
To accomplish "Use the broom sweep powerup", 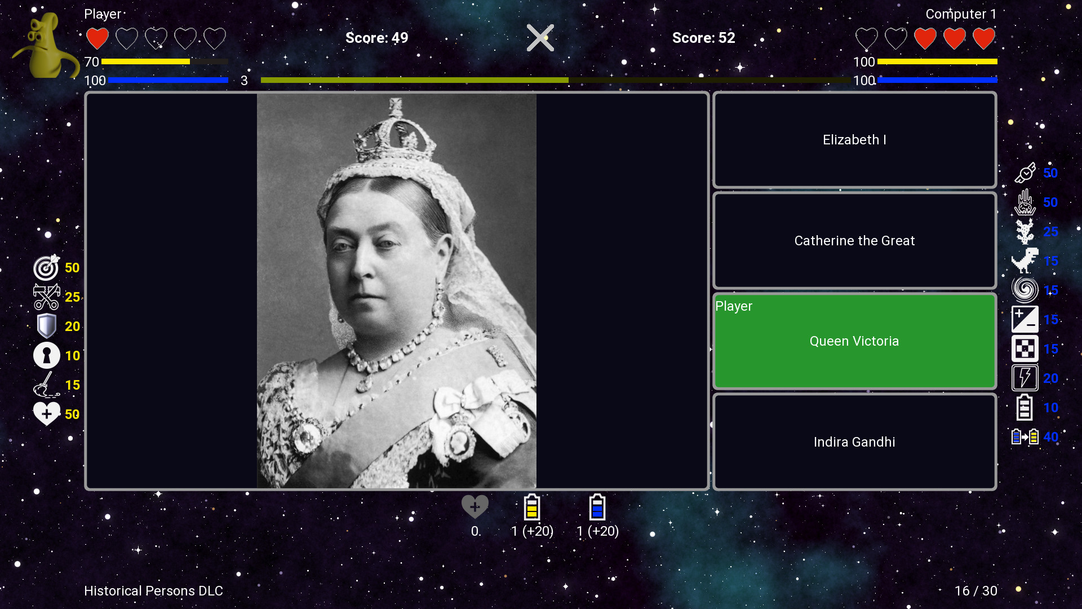I will pos(47,385).
